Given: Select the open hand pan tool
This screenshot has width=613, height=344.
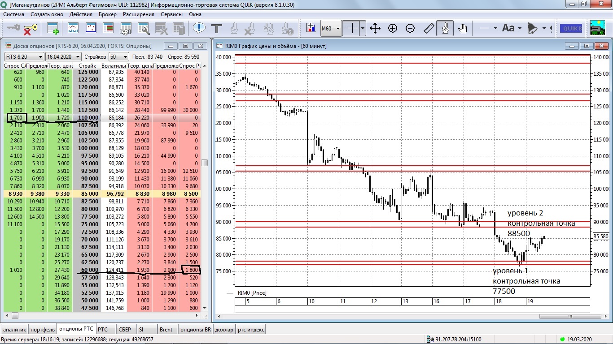Looking at the screenshot, I should click(463, 29).
